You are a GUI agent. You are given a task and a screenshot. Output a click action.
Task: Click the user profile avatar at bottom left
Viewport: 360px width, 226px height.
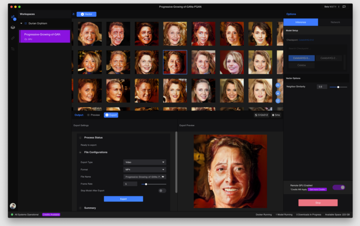click(13, 206)
